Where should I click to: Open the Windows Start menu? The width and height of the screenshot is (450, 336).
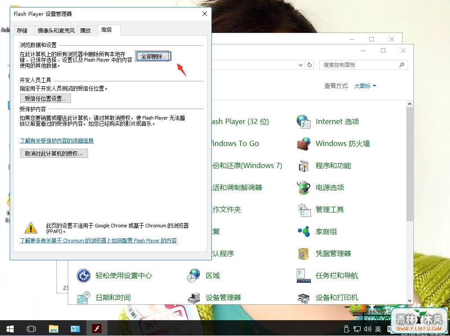pos(10,329)
